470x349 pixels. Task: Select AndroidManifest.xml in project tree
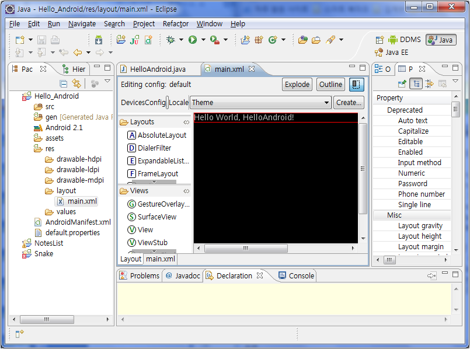pyautogui.click(x=72, y=222)
